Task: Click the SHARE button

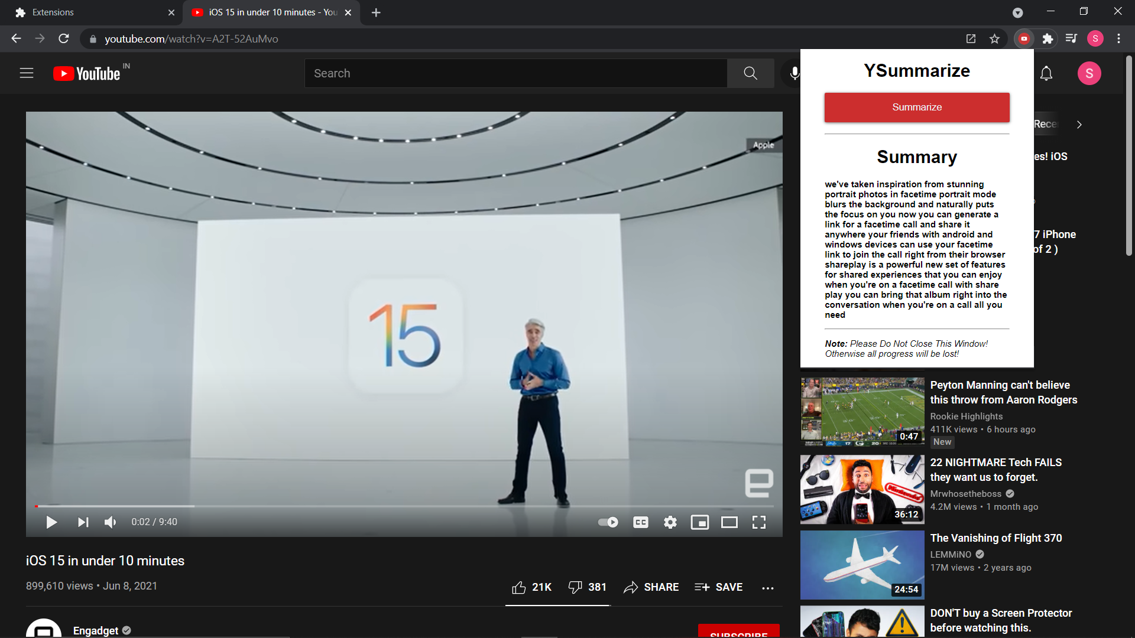Action: [x=651, y=587]
